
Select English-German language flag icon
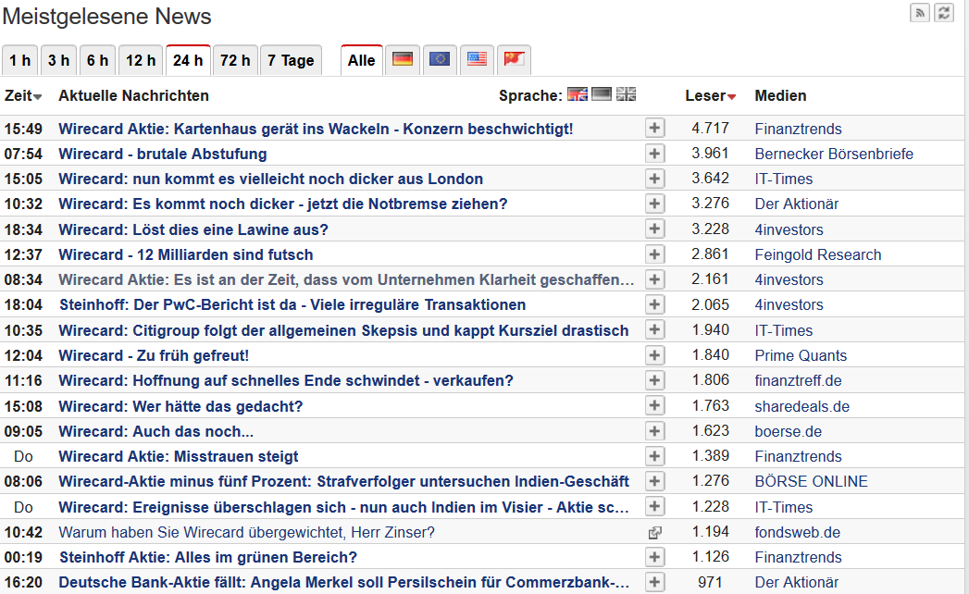pos(578,94)
